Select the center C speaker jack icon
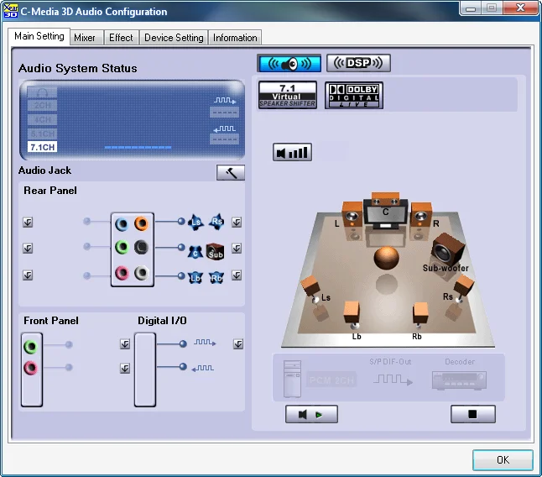 (195, 252)
